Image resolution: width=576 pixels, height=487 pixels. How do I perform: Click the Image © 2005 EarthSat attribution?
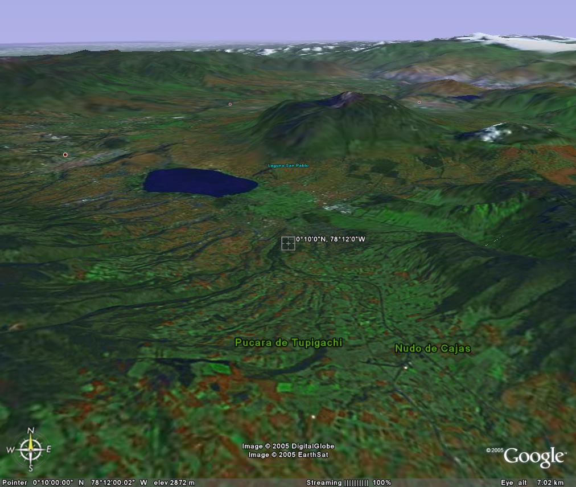(288, 455)
